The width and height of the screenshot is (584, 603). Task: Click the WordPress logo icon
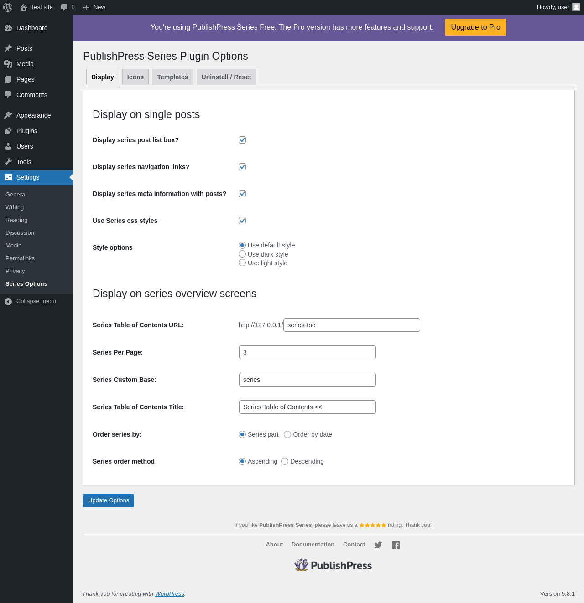coord(8,7)
